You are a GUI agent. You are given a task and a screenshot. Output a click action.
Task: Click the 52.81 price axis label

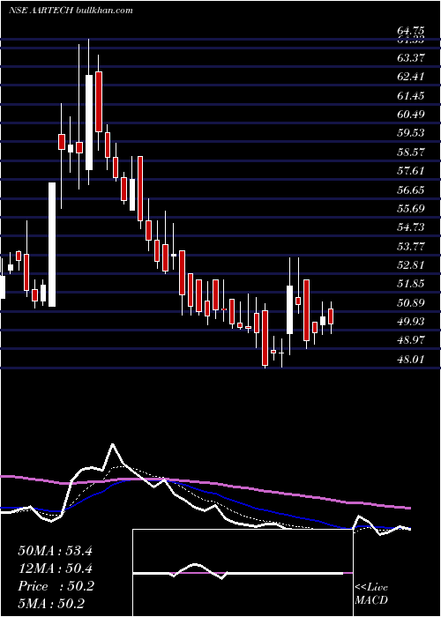coord(411,264)
